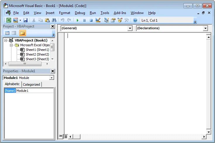
Task: Click the Visual Basic icon beside File menu
Action: [8, 13]
